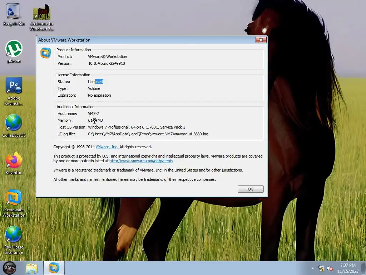The height and width of the screenshot is (275, 366).
Task: Click the memory value 6144 MB
Action: pos(95,120)
